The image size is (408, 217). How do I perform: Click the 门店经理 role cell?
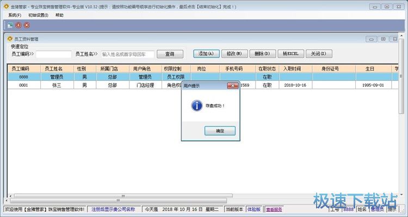point(145,85)
